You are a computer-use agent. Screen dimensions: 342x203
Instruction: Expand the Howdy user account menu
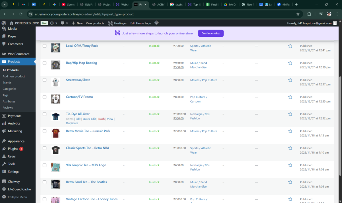click(311, 23)
